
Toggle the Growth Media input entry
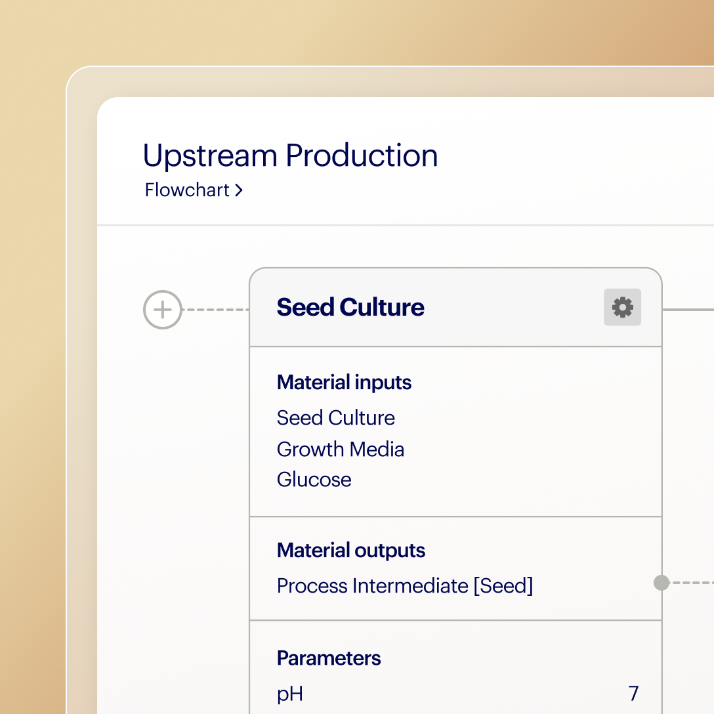point(341,450)
